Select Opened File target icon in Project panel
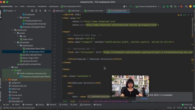The image size is (195, 110). [x=32, y=11]
